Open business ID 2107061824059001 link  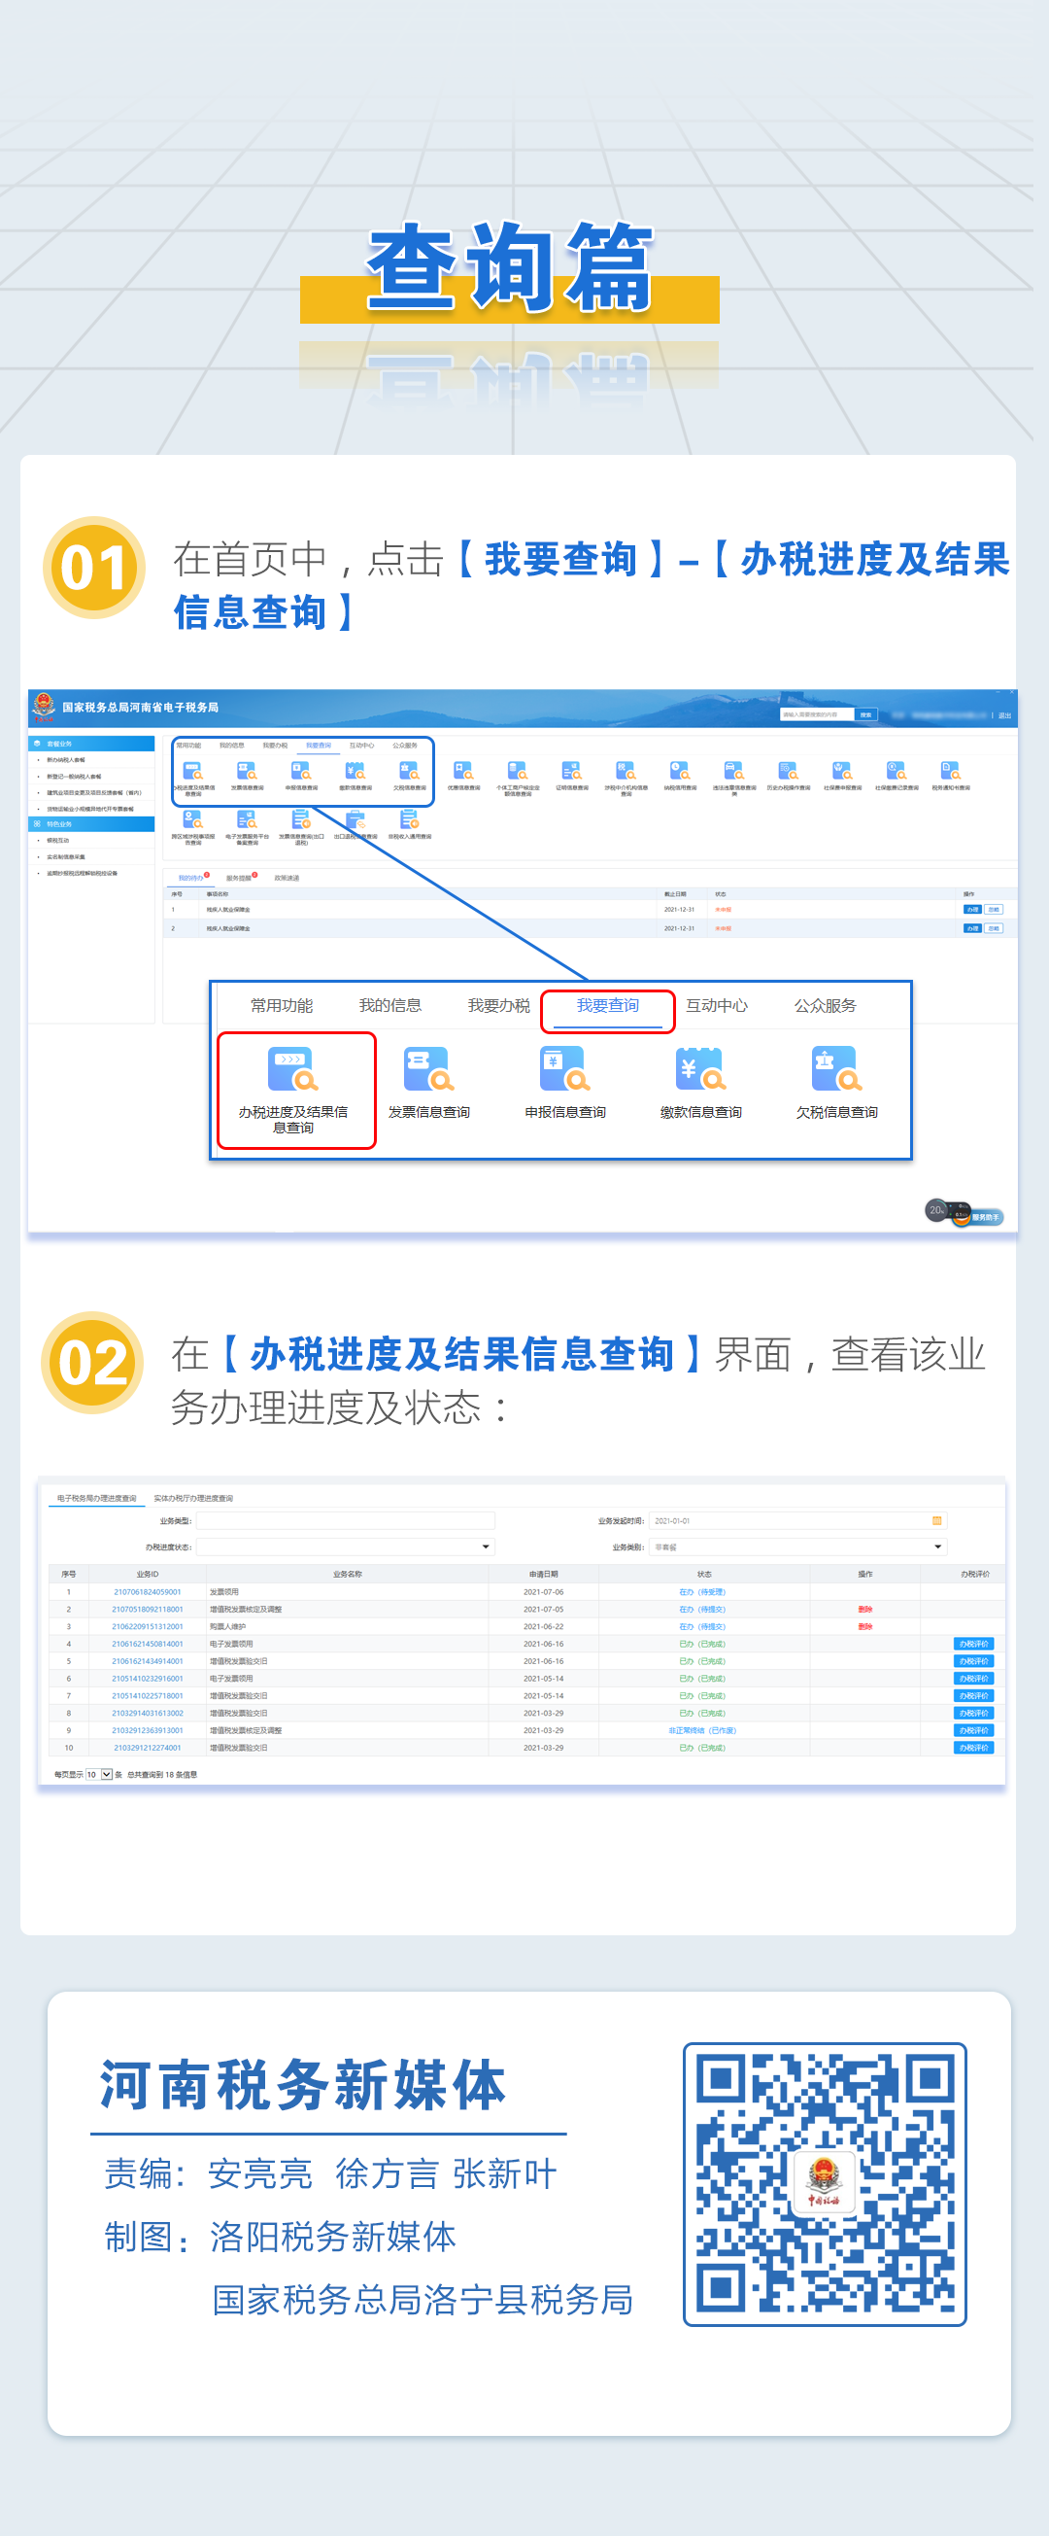[x=147, y=1592]
